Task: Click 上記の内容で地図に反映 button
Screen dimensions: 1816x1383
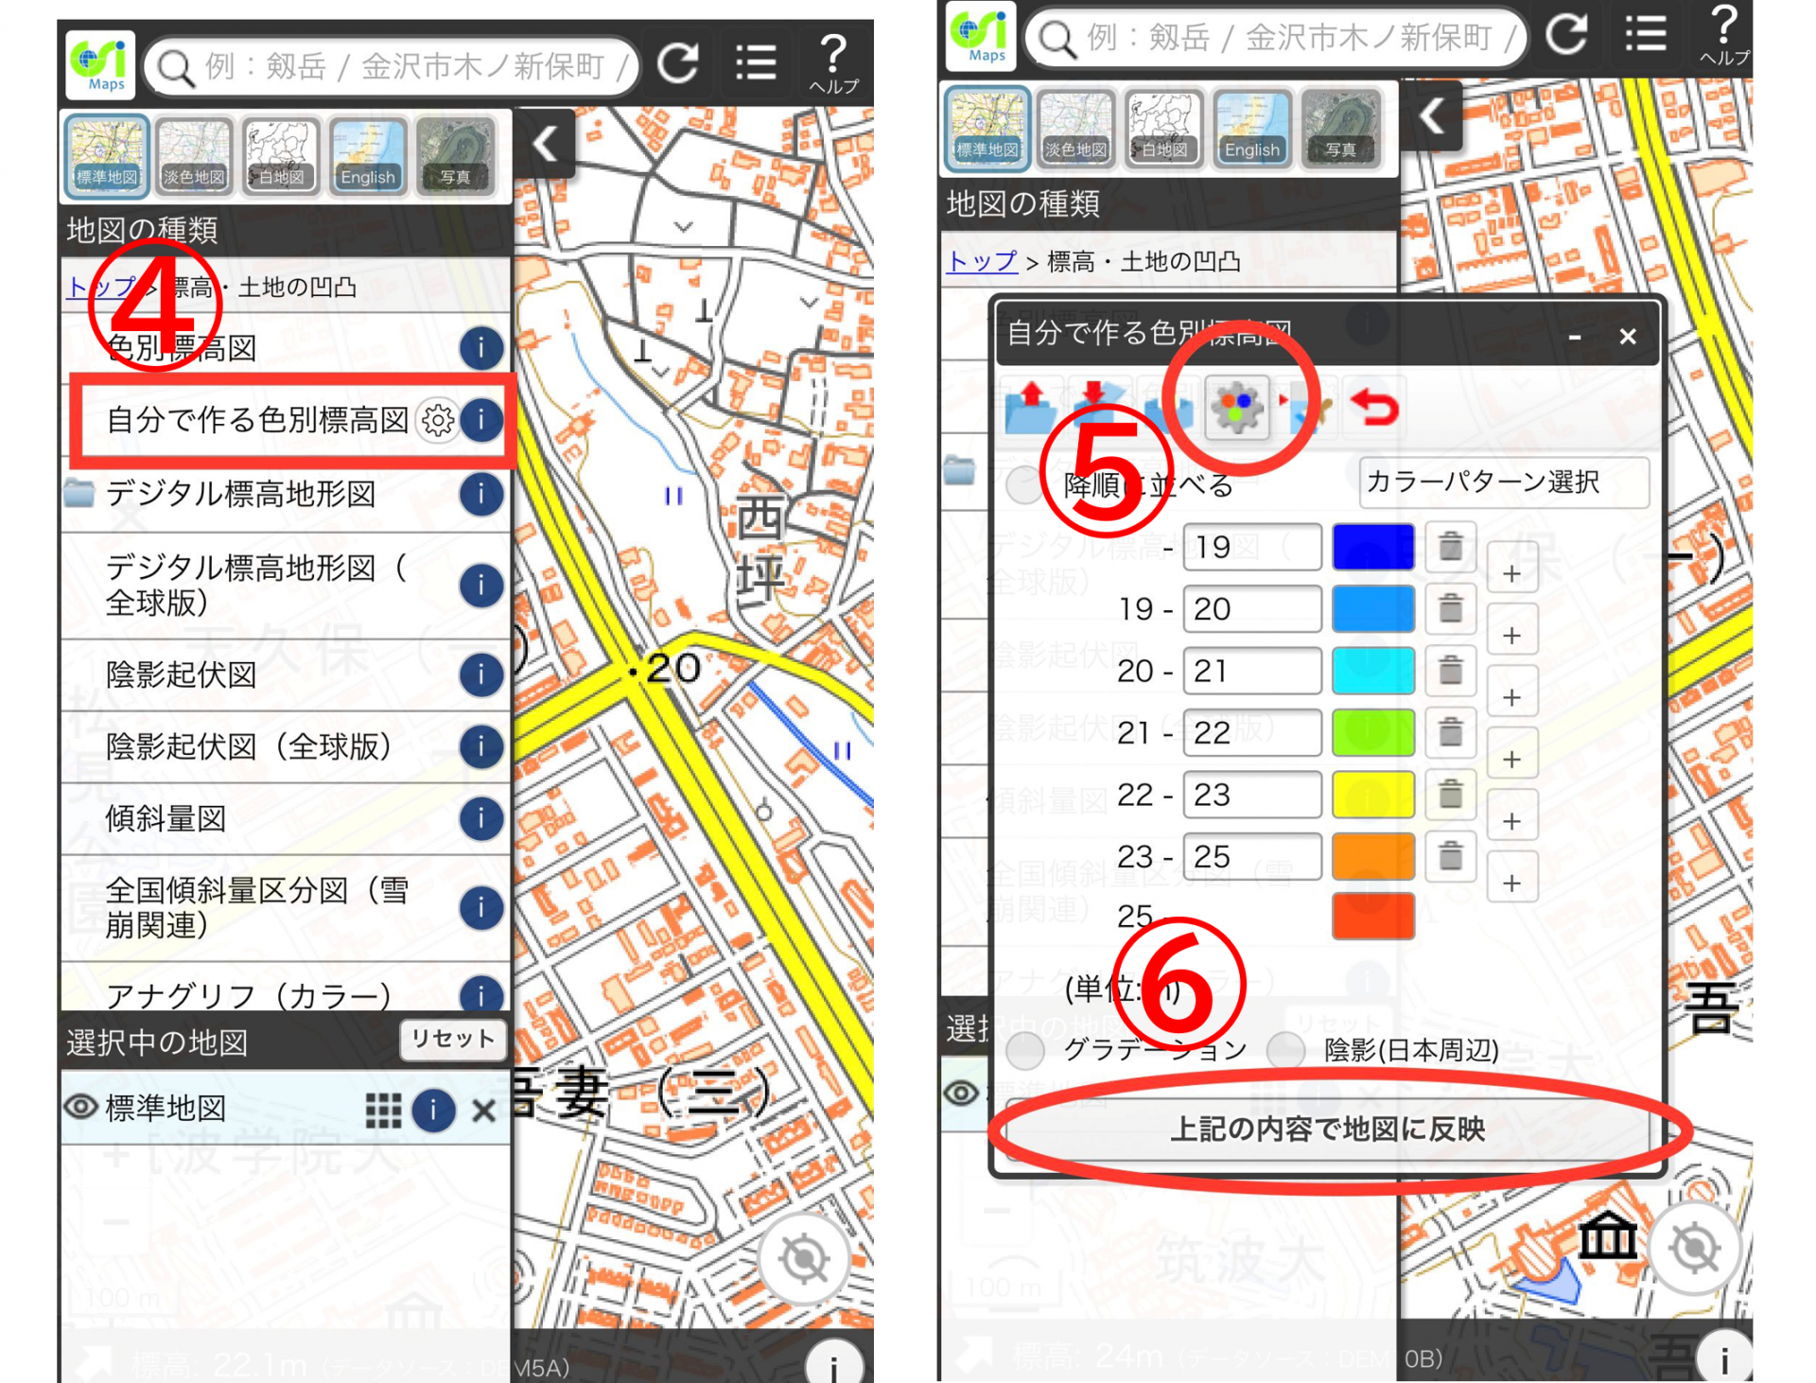Action: coord(1327,1129)
